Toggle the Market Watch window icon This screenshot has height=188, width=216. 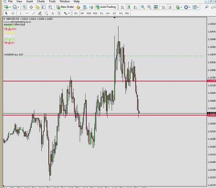pyautogui.click(x=25, y=7)
